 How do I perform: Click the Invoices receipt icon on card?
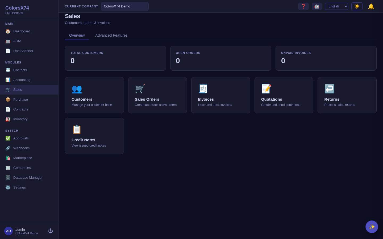click(x=203, y=89)
